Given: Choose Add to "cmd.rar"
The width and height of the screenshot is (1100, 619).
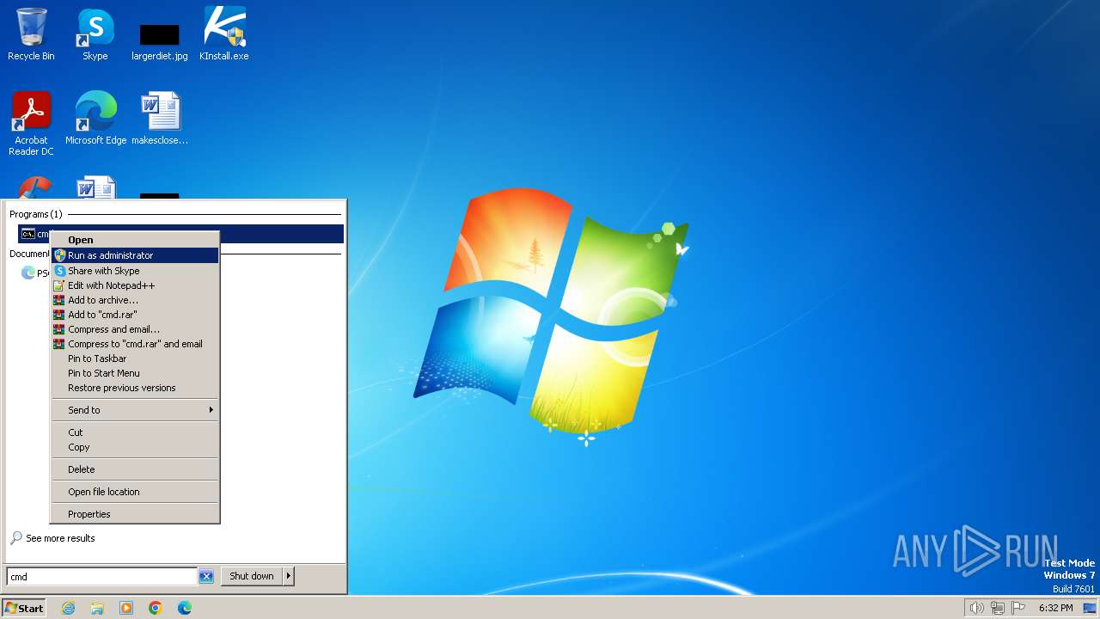Looking at the screenshot, I should (135, 314).
